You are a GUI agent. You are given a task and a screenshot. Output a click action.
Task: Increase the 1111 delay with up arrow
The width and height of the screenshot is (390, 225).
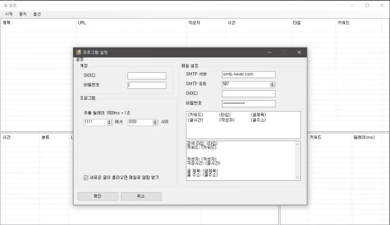(109, 121)
